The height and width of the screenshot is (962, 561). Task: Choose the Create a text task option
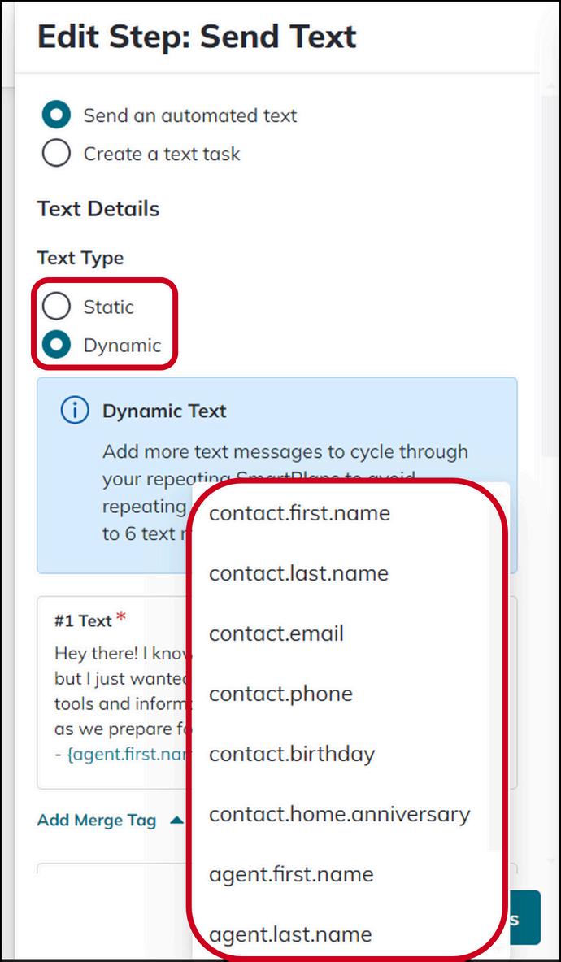[x=56, y=154]
